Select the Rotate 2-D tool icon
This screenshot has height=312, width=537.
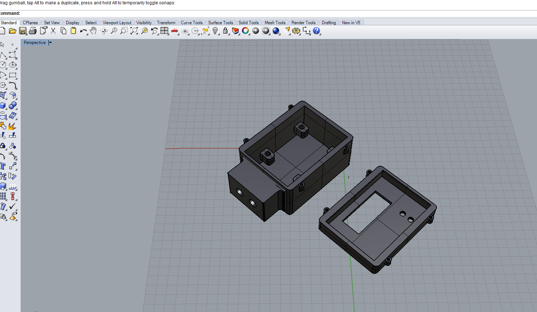click(x=13, y=176)
